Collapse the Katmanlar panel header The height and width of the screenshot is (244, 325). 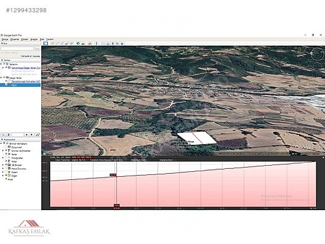(x=20, y=140)
